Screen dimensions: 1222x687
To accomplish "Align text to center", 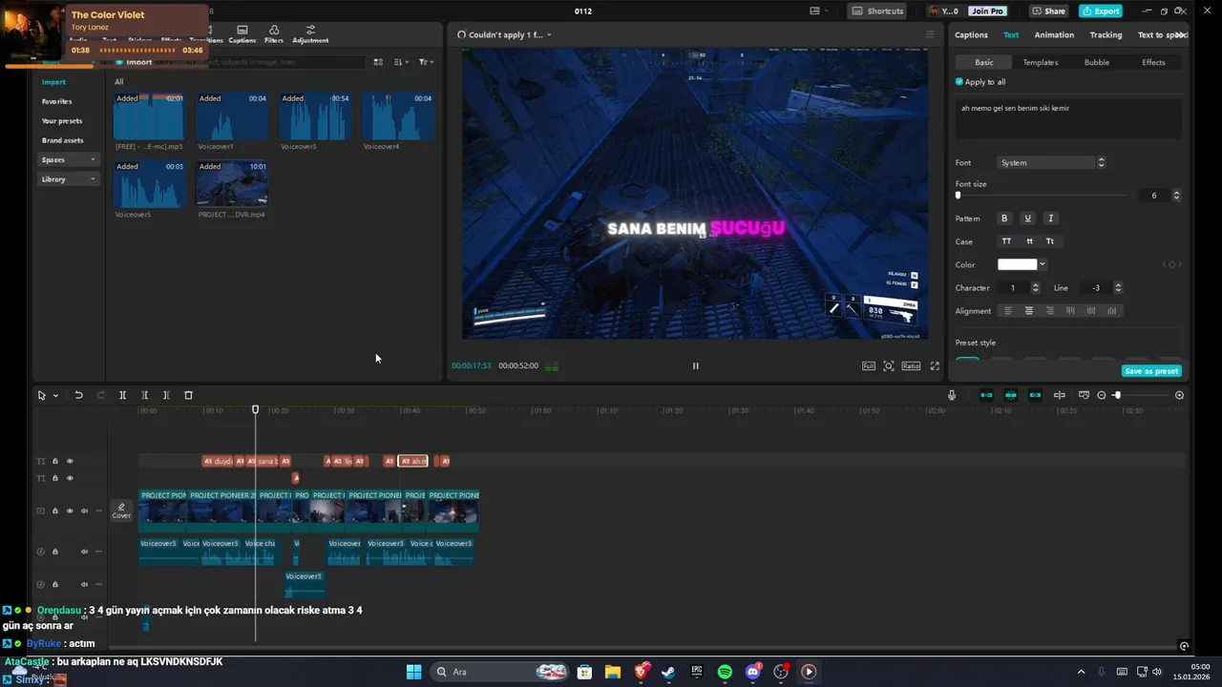I will tap(1029, 311).
